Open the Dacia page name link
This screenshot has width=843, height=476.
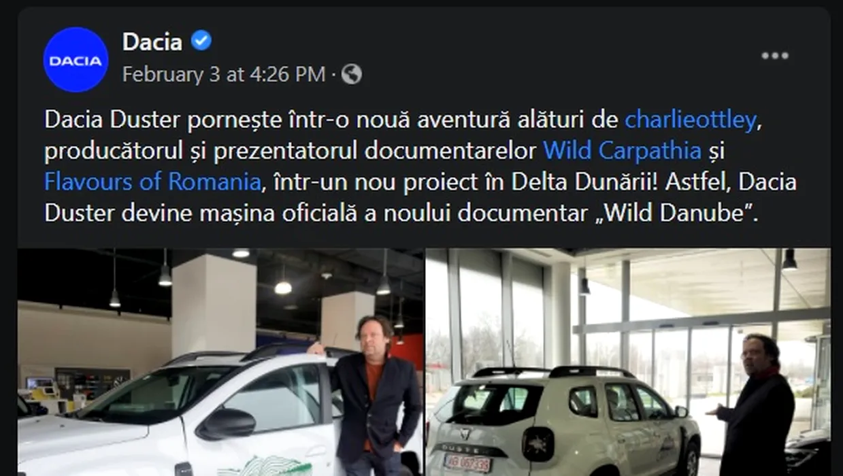pos(152,42)
